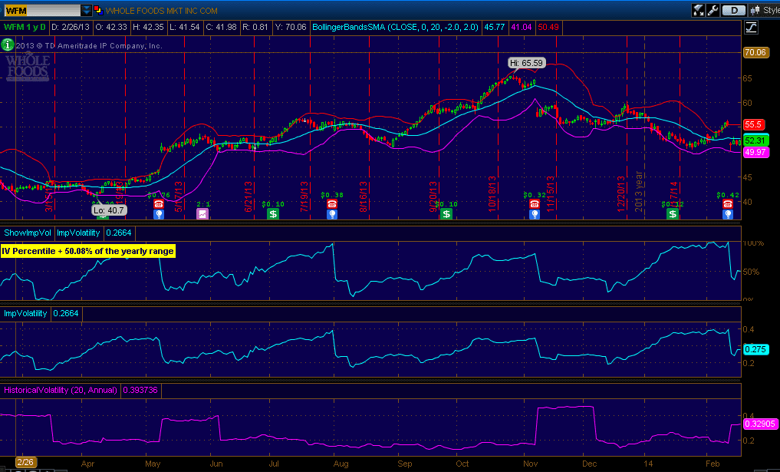Click the earnings phone icon under $0.76

coord(159,203)
